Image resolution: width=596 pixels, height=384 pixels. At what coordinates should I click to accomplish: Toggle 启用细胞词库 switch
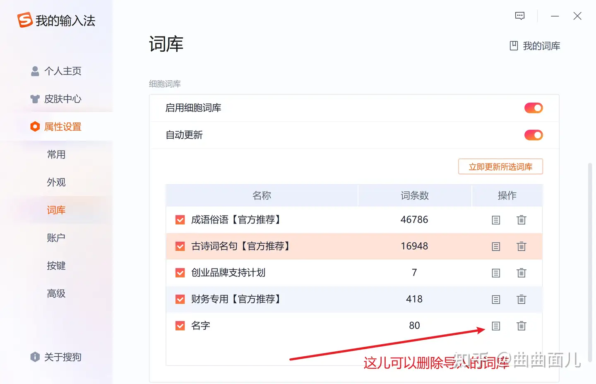[534, 108]
